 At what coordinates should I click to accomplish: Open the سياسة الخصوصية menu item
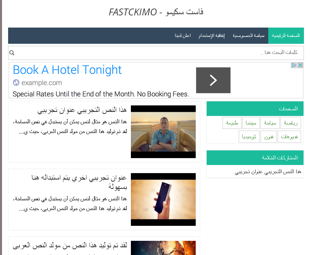click(x=248, y=36)
